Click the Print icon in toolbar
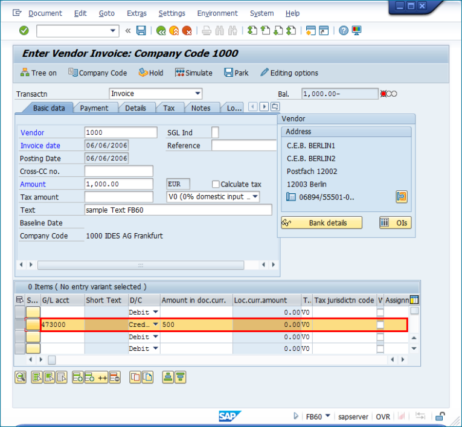The height and width of the screenshot is (427, 462). [207, 31]
